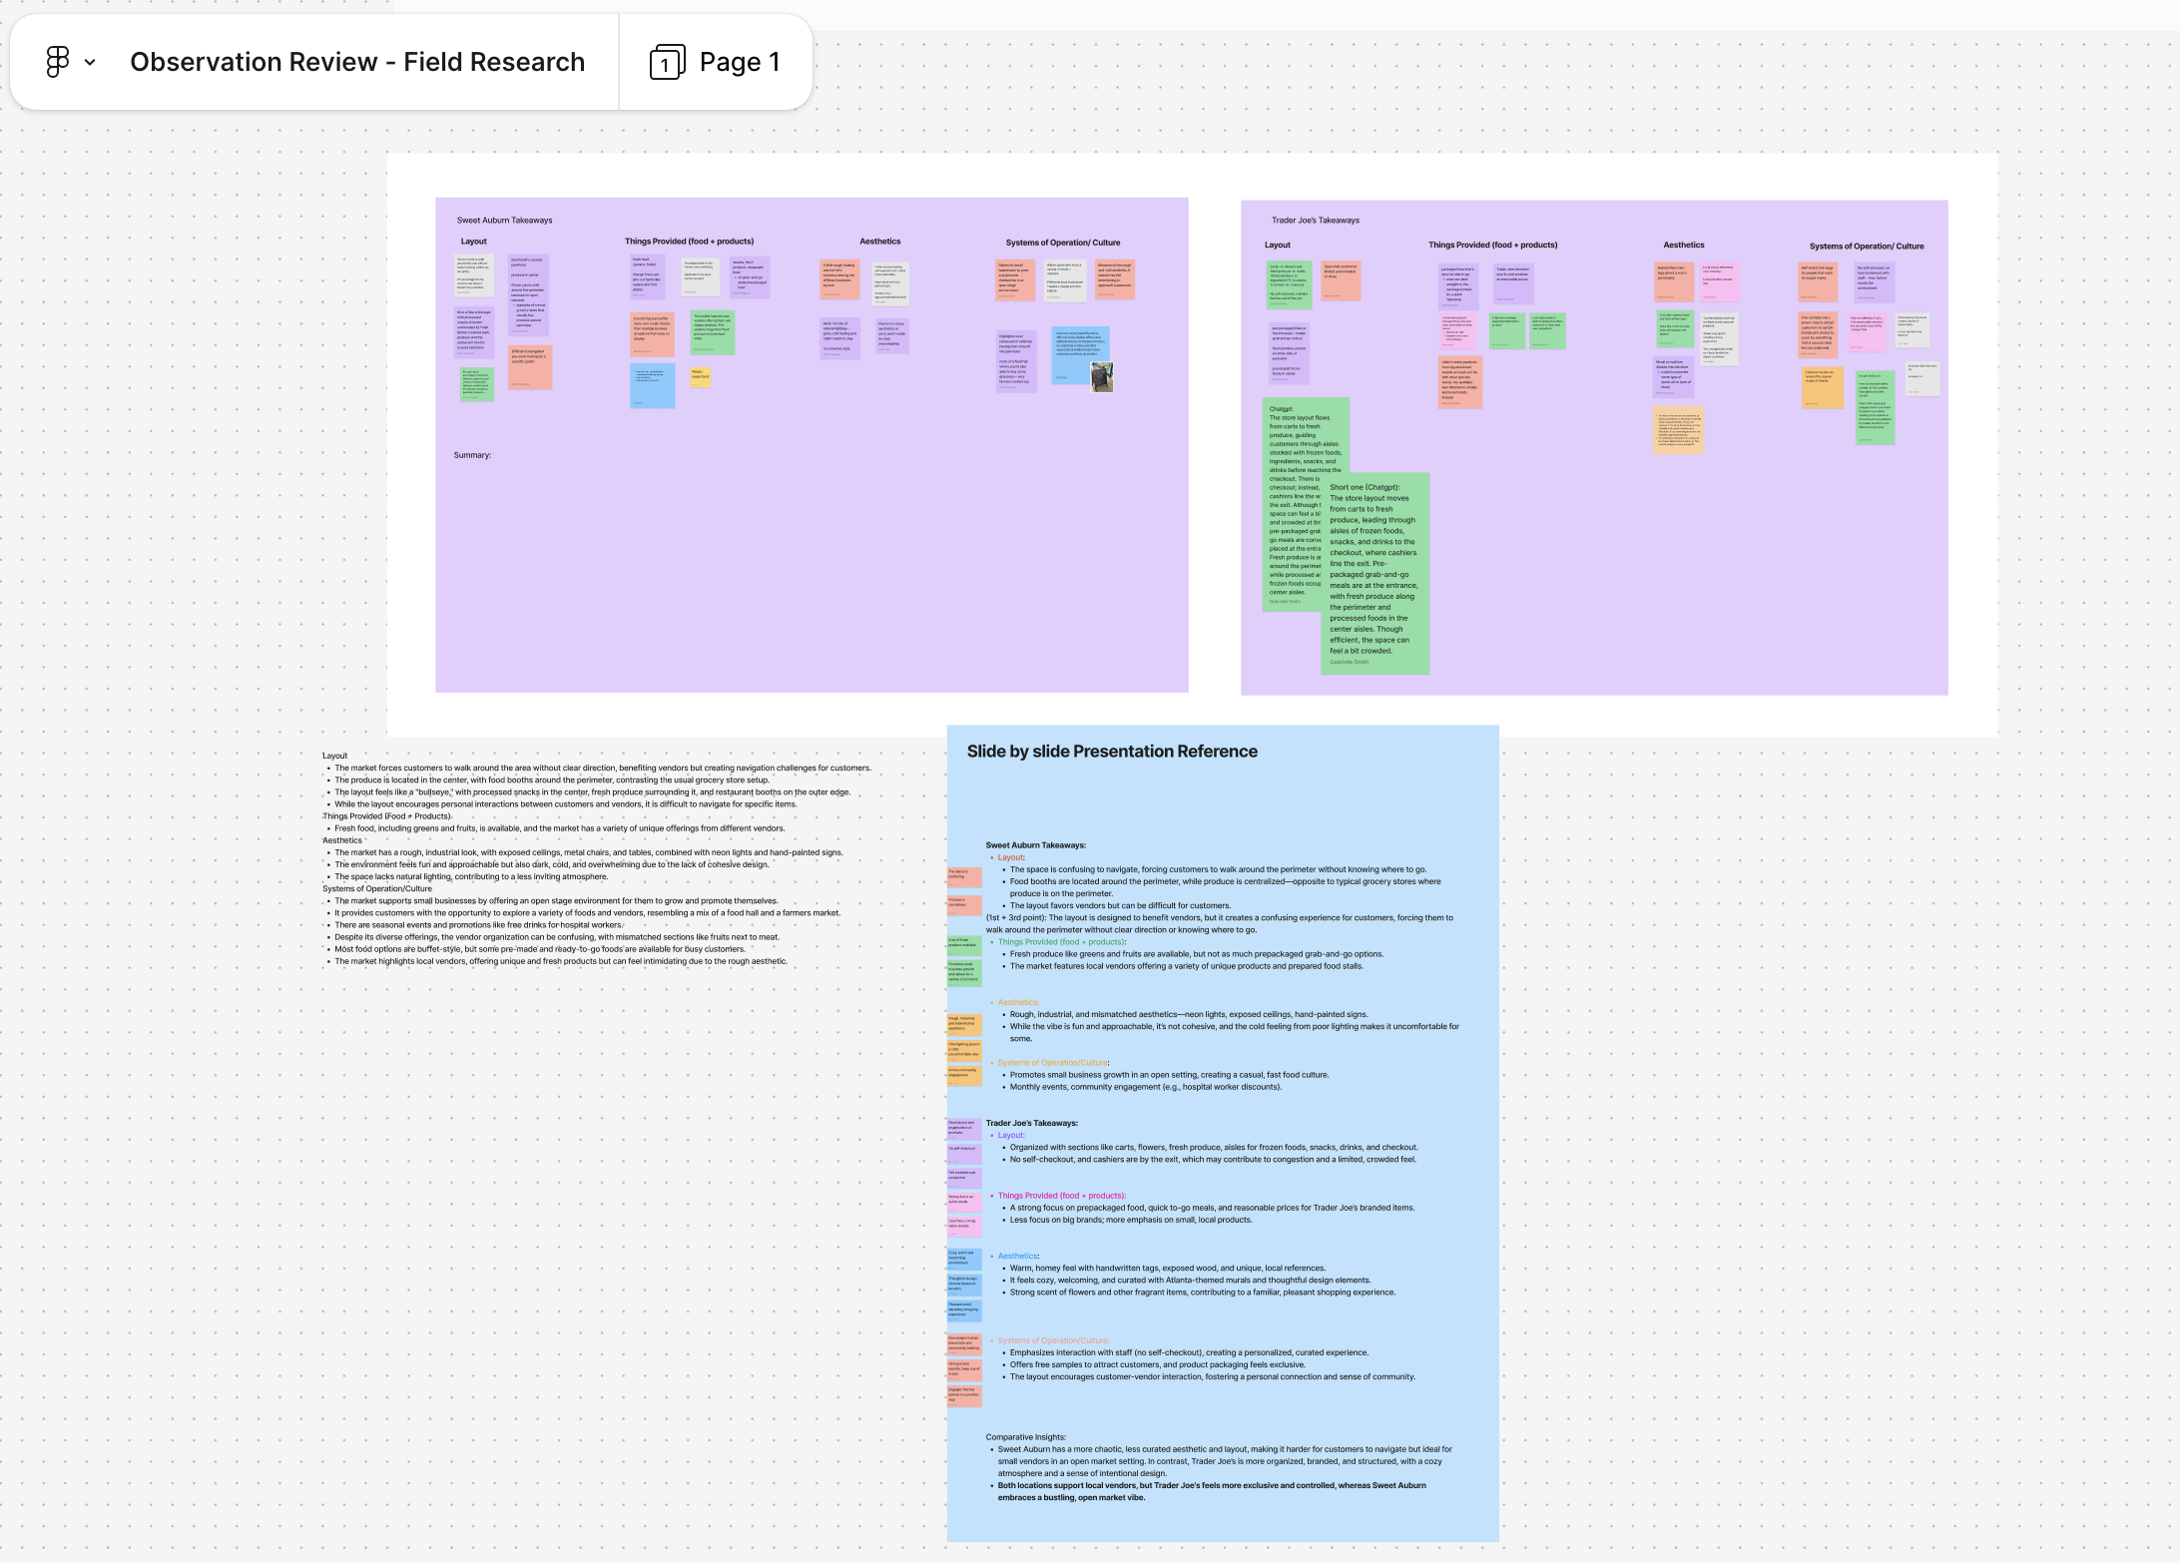Viewport: 2180px width, 1563px height.
Task: Select Aesthetics heading in Sweet Auburn section
Action: tap(879, 242)
